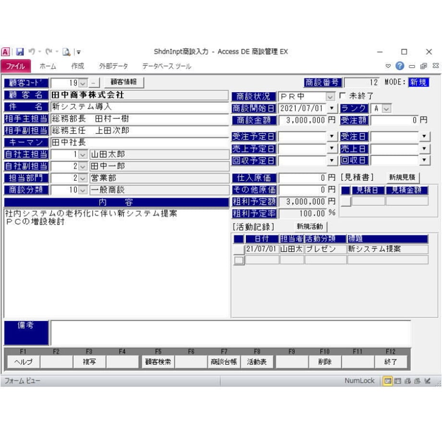Click the F3 複写 button

point(89,362)
